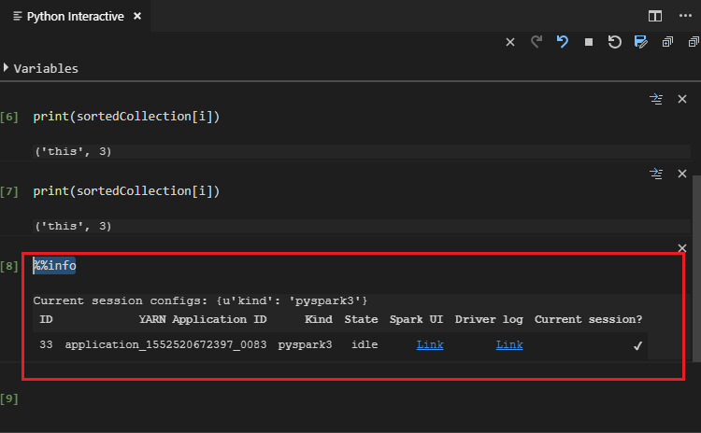The width and height of the screenshot is (701, 433).
Task: Split the editor with the layout icon
Action: point(655,16)
